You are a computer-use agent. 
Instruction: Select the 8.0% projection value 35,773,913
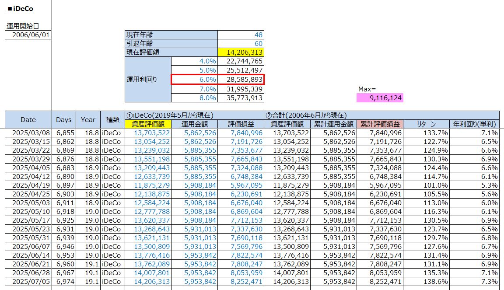241,98
